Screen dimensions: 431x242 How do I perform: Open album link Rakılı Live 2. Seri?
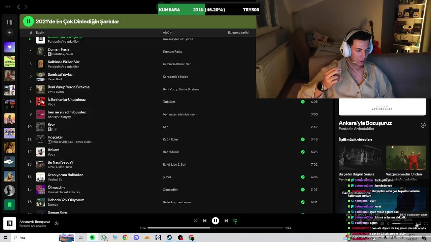click(x=174, y=164)
